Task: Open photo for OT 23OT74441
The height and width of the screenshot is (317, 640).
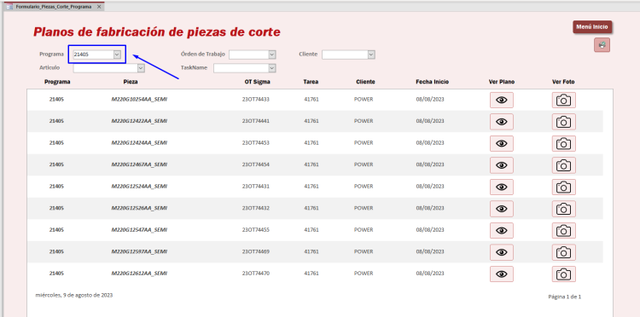Action: pos(564,121)
